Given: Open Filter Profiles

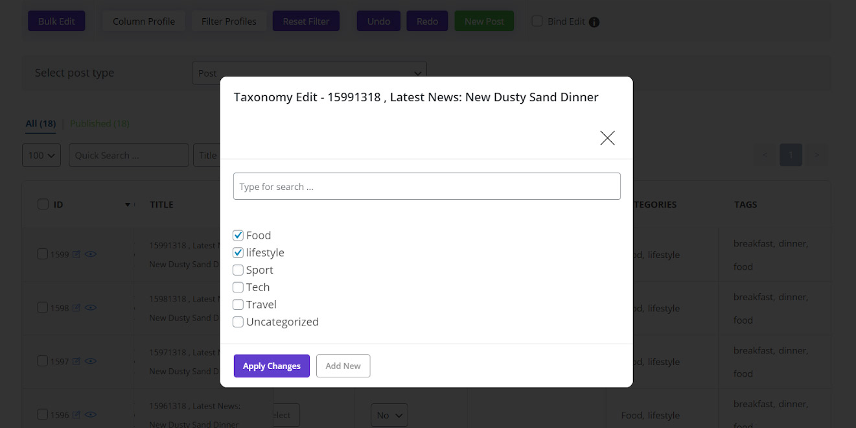Looking at the screenshot, I should [229, 21].
